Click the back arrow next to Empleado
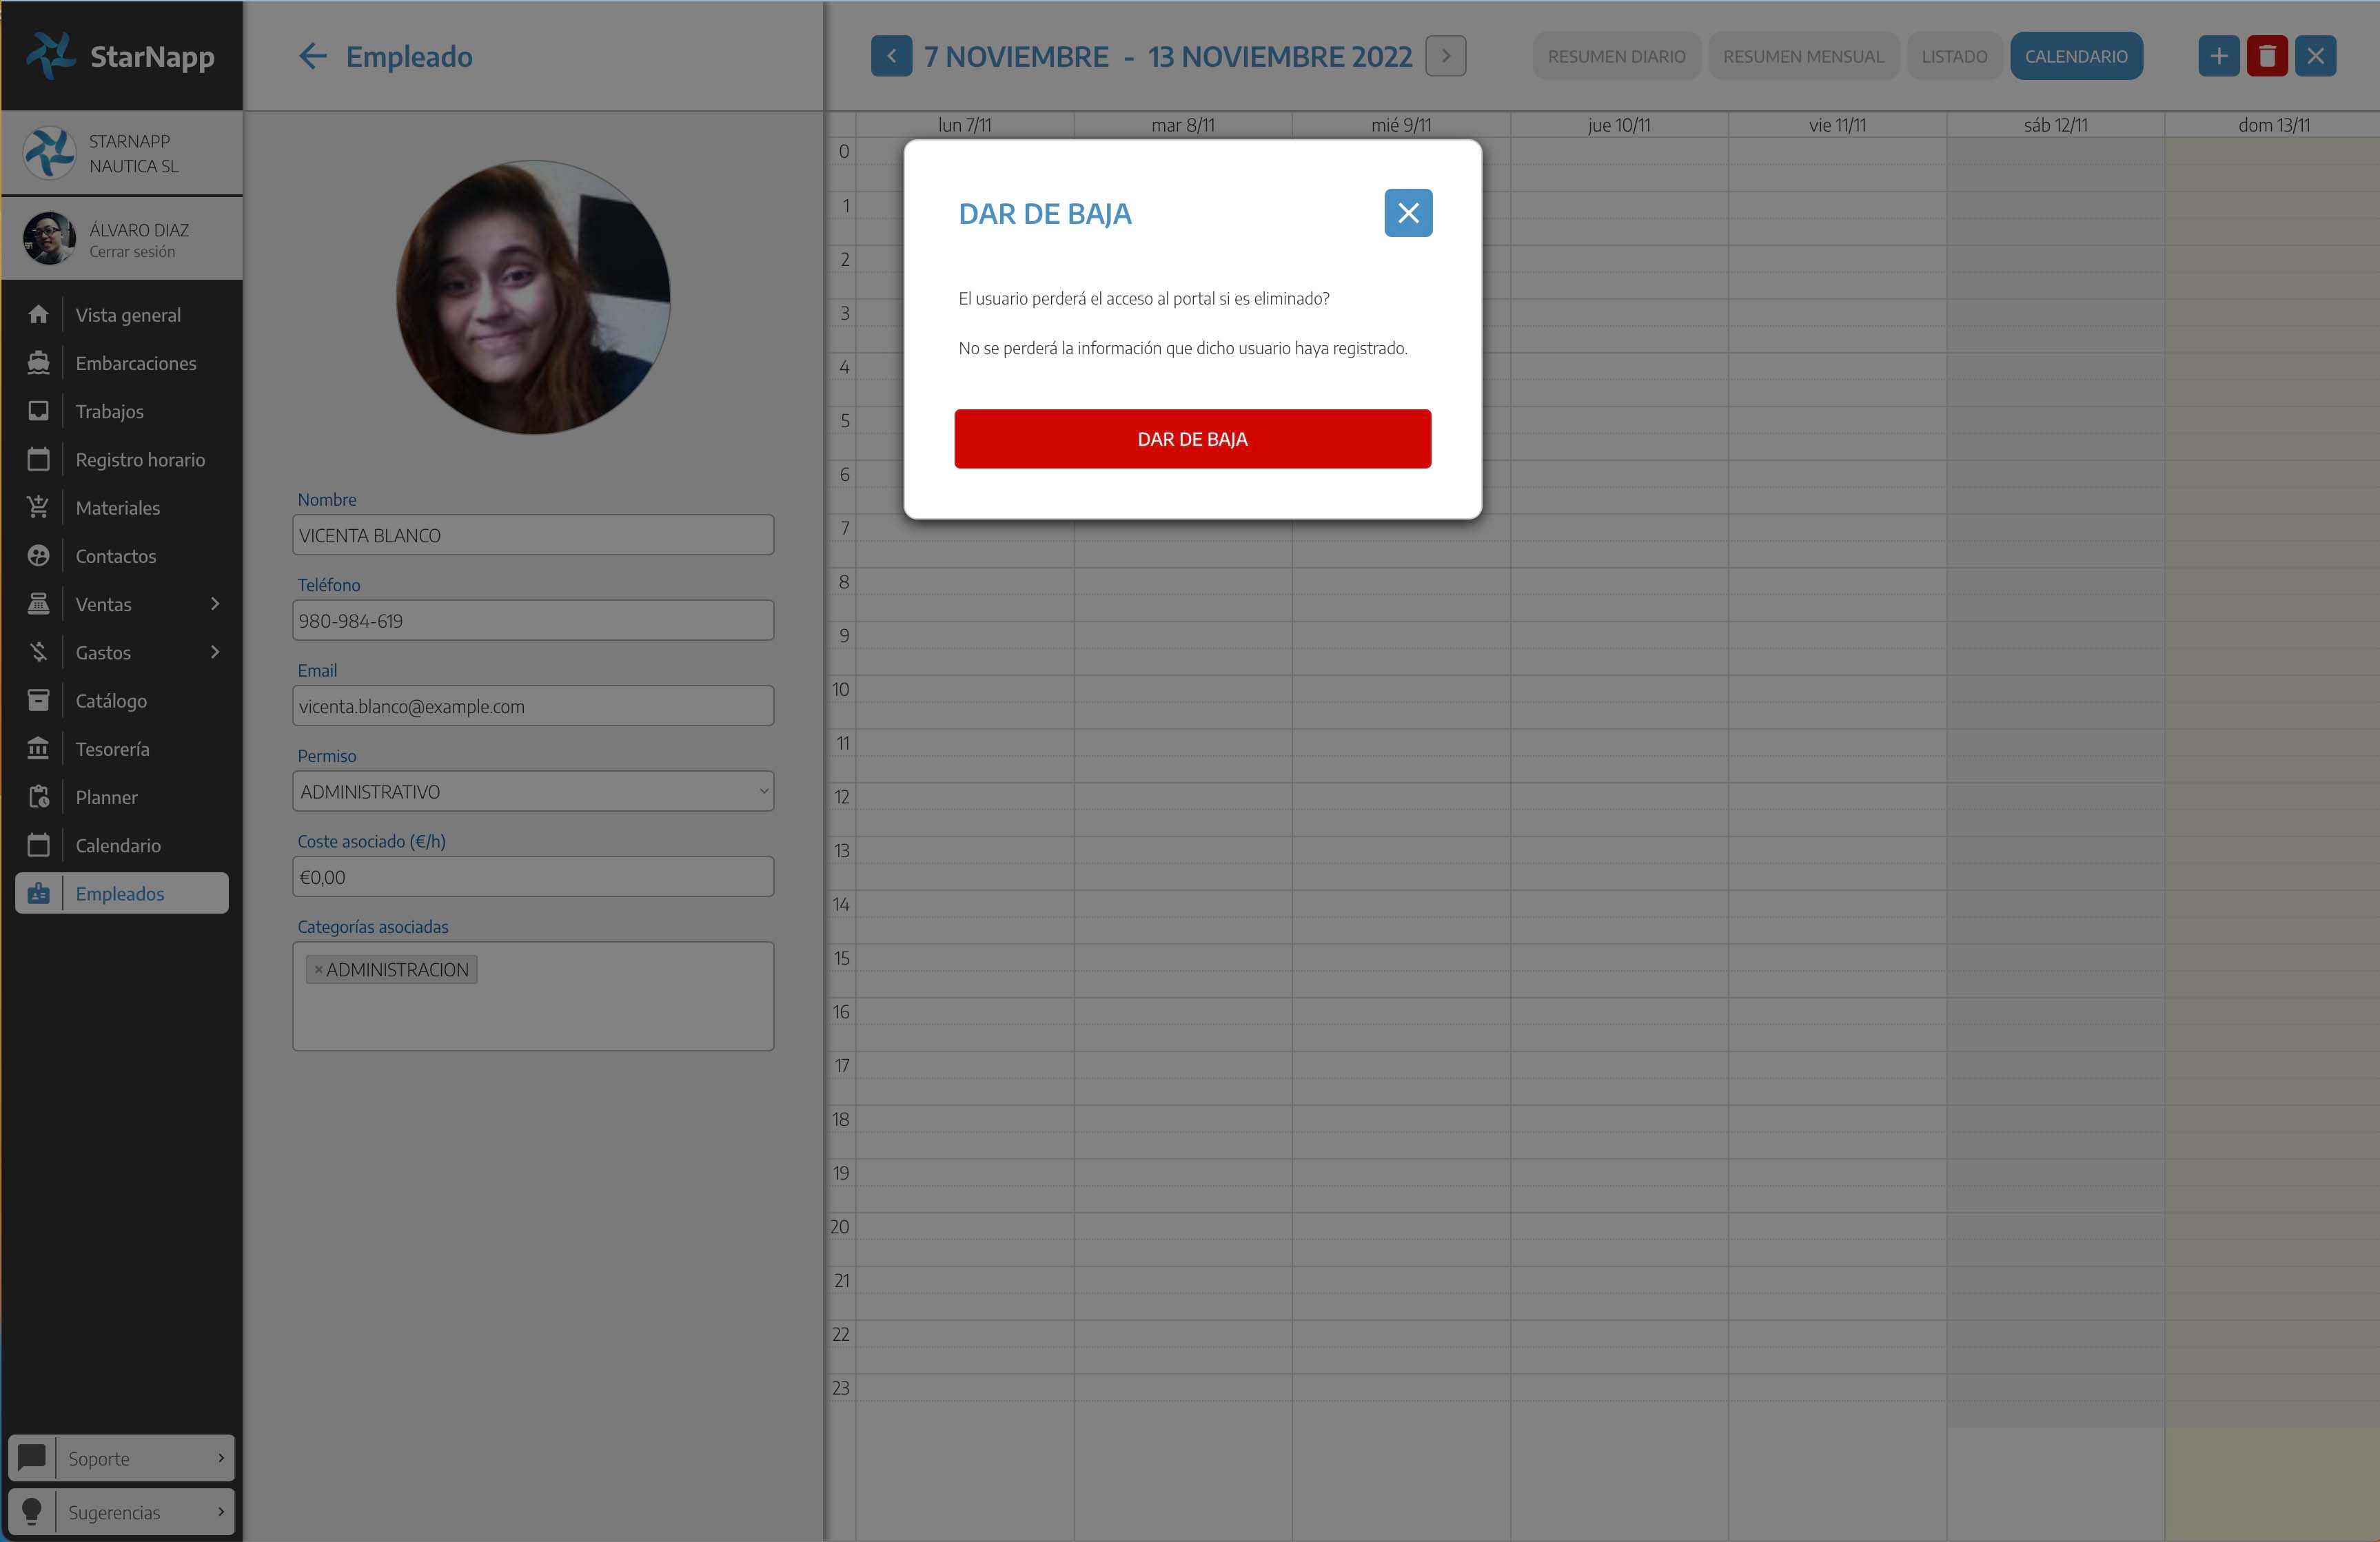 point(313,57)
